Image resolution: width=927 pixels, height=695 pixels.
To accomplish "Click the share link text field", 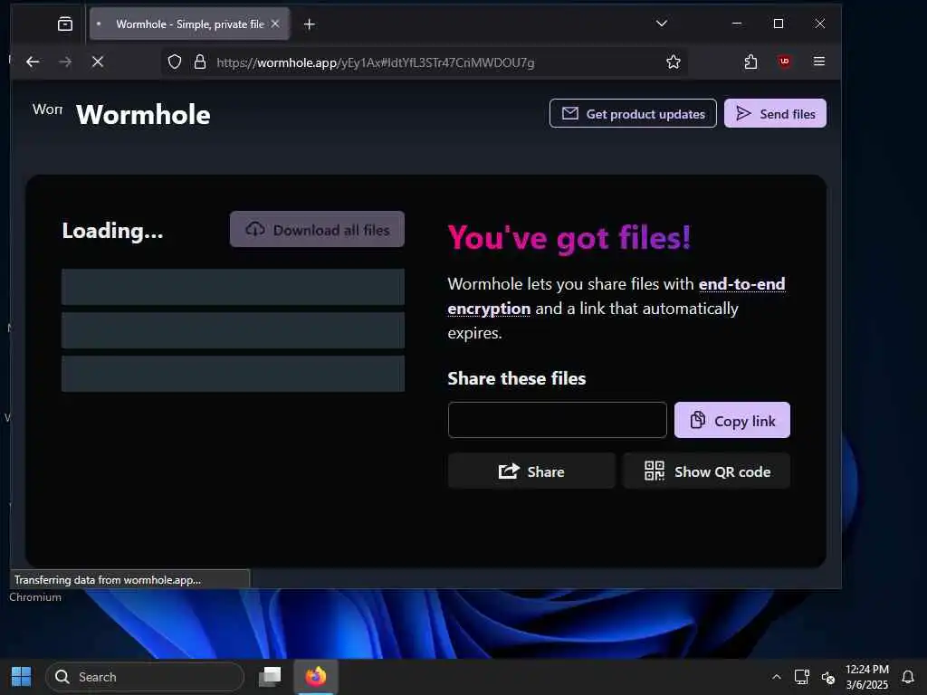I will (x=557, y=420).
